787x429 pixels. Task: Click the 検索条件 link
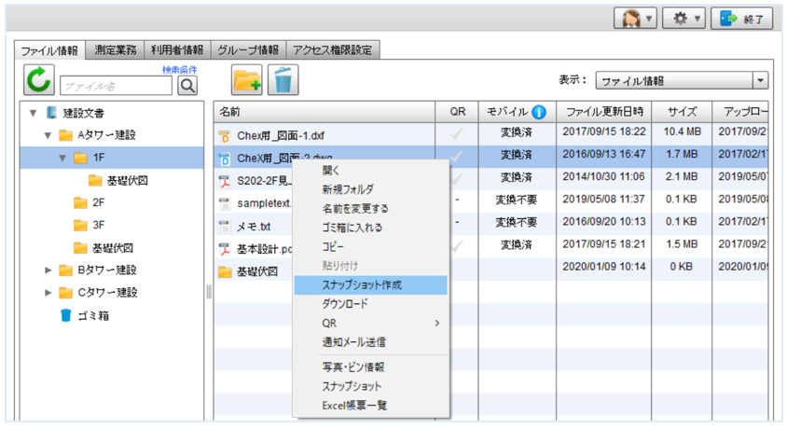179,69
